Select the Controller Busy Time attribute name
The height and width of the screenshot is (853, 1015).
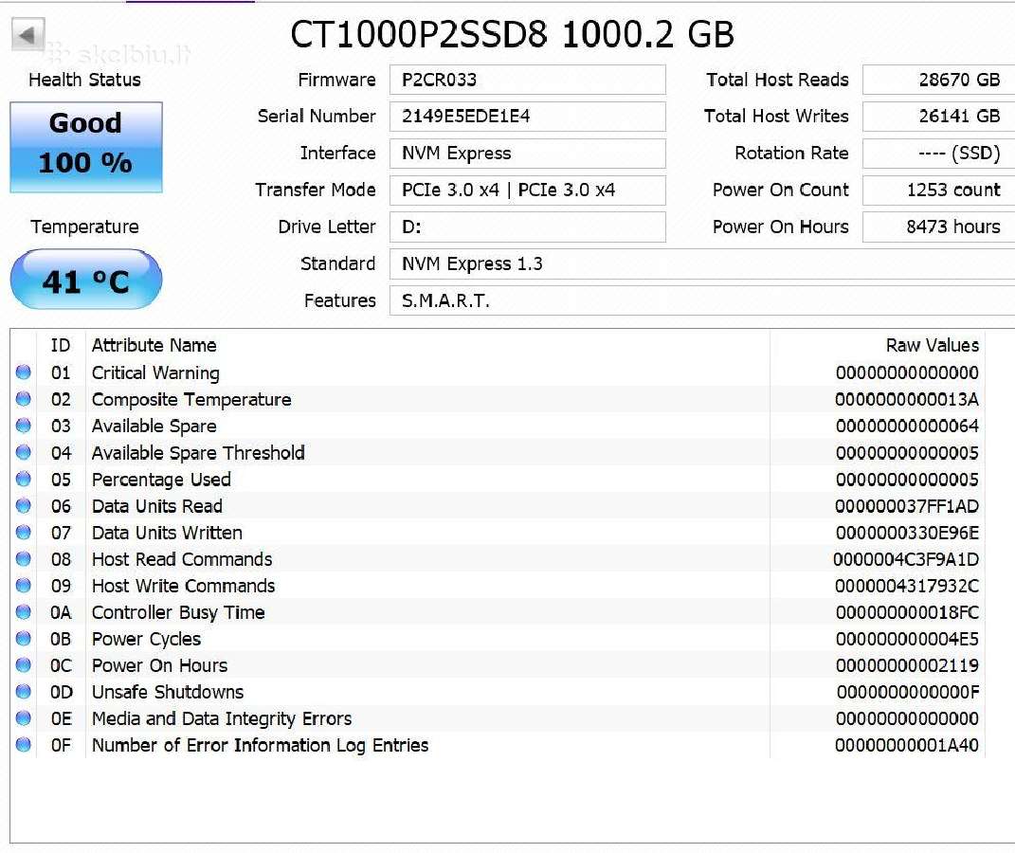(178, 612)
